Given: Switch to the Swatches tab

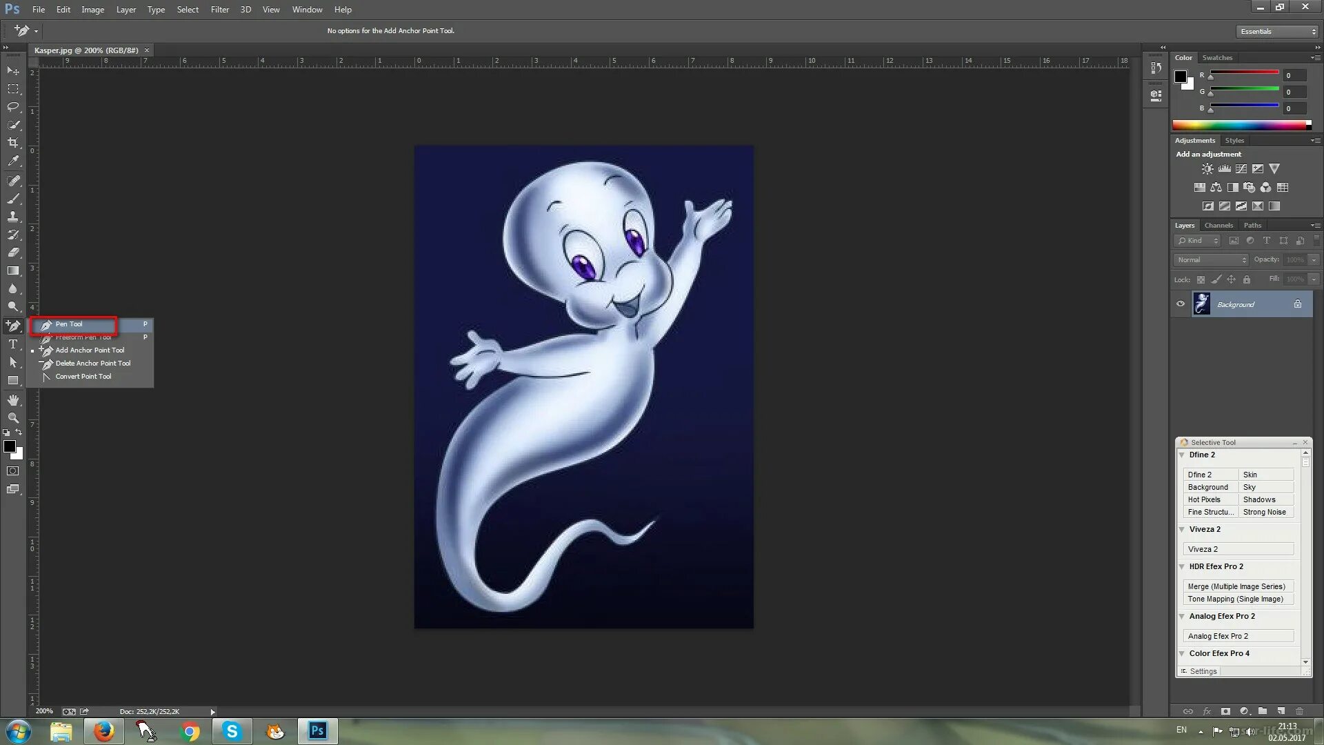Looking at the screenshot, I should [1217, 58].
